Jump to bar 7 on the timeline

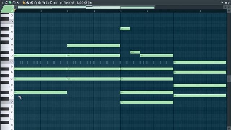174,11
